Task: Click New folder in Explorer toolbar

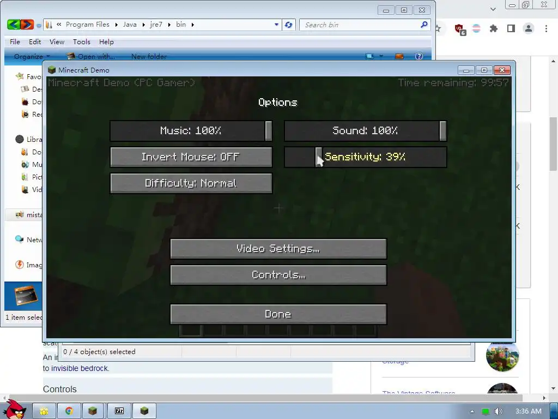Action: 149,56
